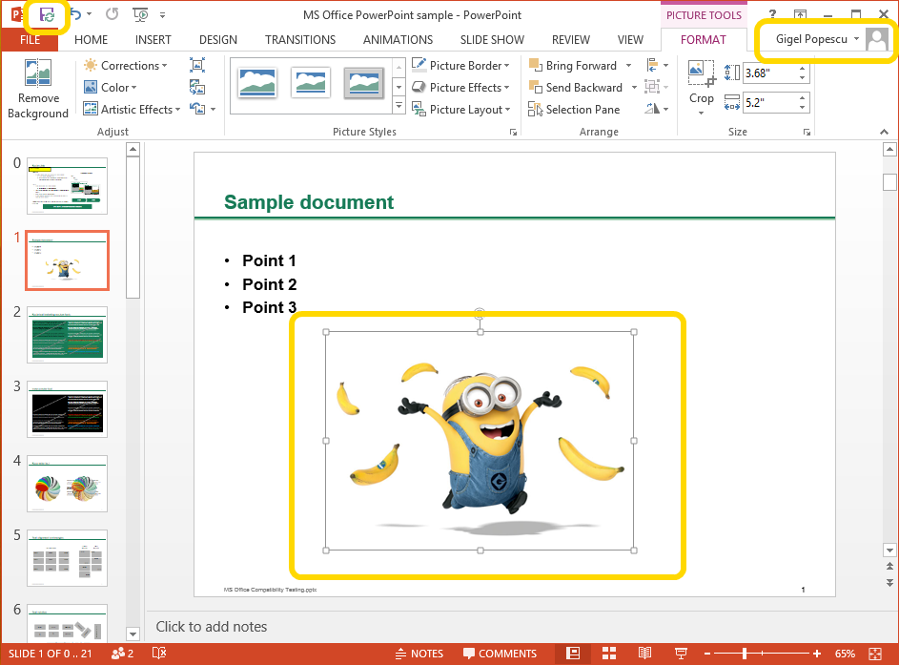This screenshot has height=665, width=899.
Task: Switch to the DESIGN tab
Action: point(218,39)
